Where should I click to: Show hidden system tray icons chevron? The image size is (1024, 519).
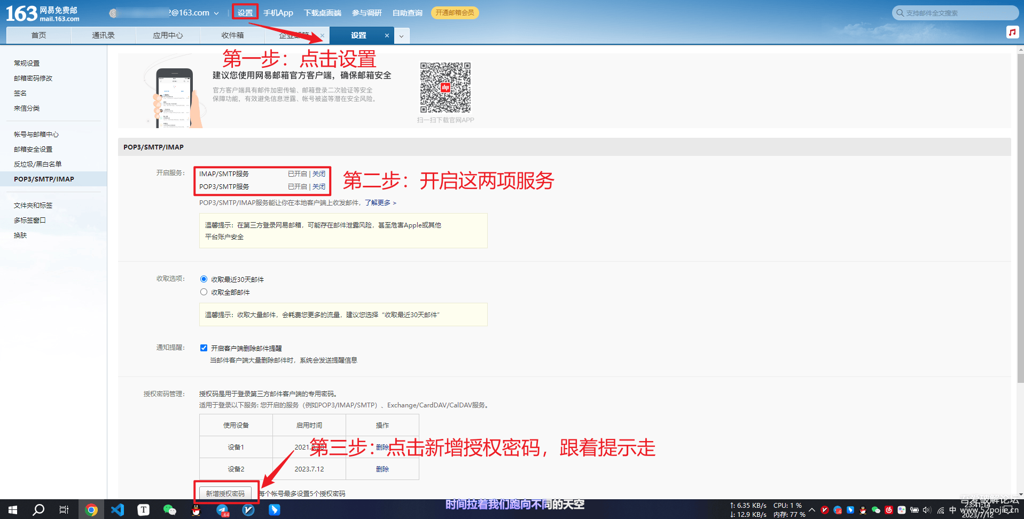click(812, 510)
